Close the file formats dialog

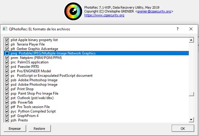pos(191,29)
